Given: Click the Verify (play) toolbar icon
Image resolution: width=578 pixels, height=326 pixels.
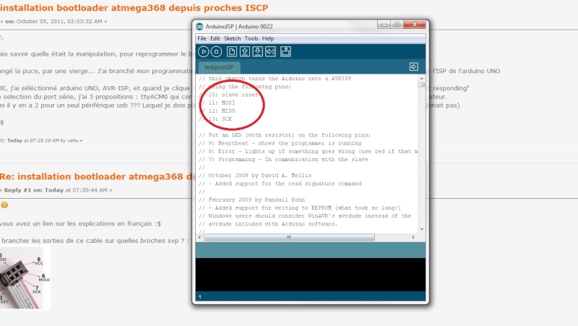Looking at the screenshot, I should [x=203, y=51].
